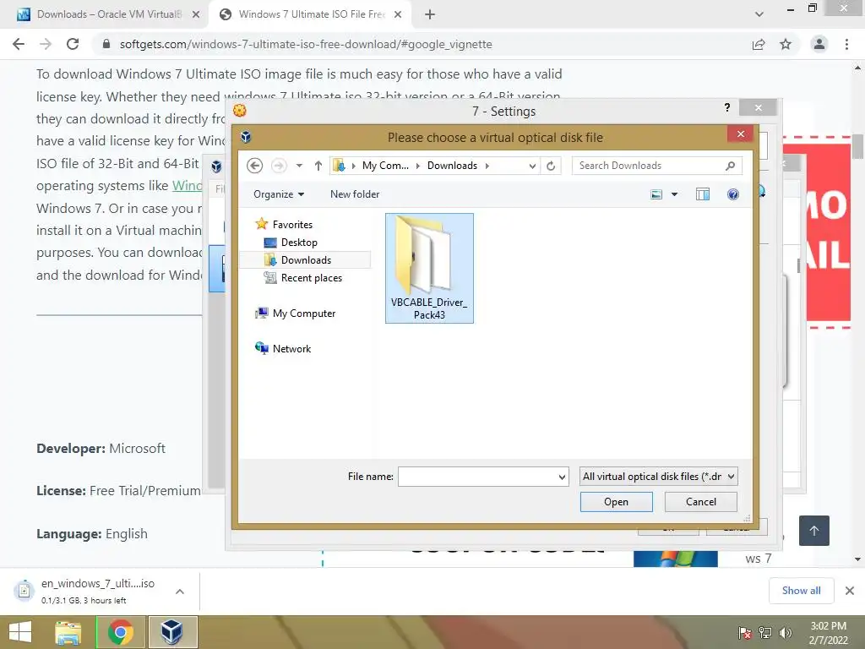Screen dimensions: 865x649
Task: Reload the softgets.com page
Action: 73,44
